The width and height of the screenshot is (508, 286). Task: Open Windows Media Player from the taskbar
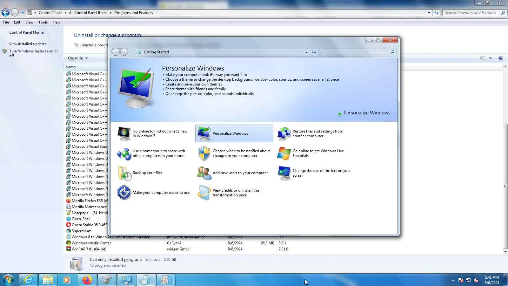coord(67,280)
